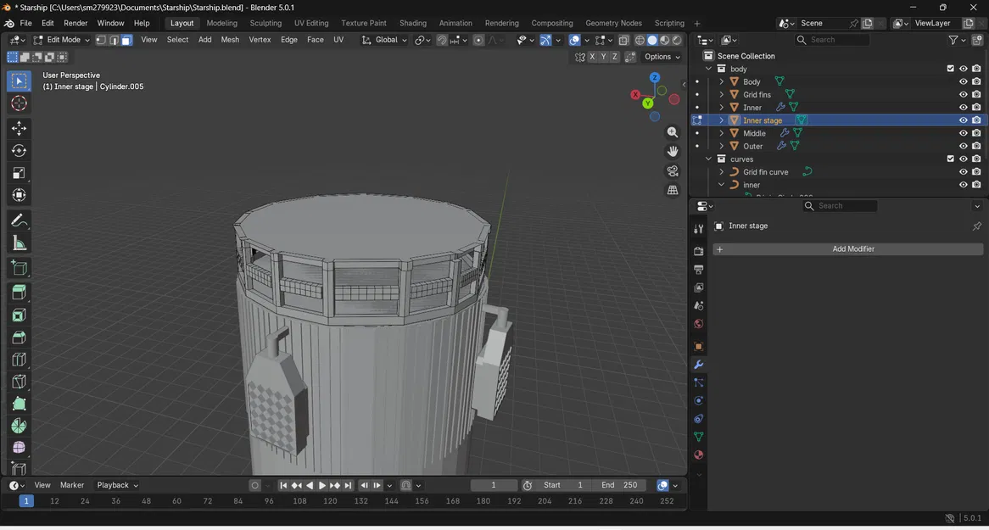This screenshot has width=989, height=530.
Task: Click the outliner Search field
Action: tap(835, 39)
